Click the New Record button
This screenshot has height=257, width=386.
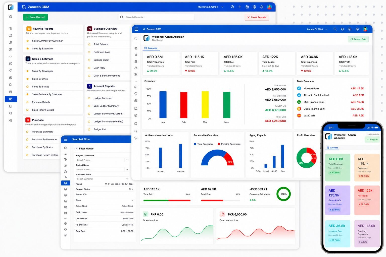pyautogui.click(x=35, y=17)
